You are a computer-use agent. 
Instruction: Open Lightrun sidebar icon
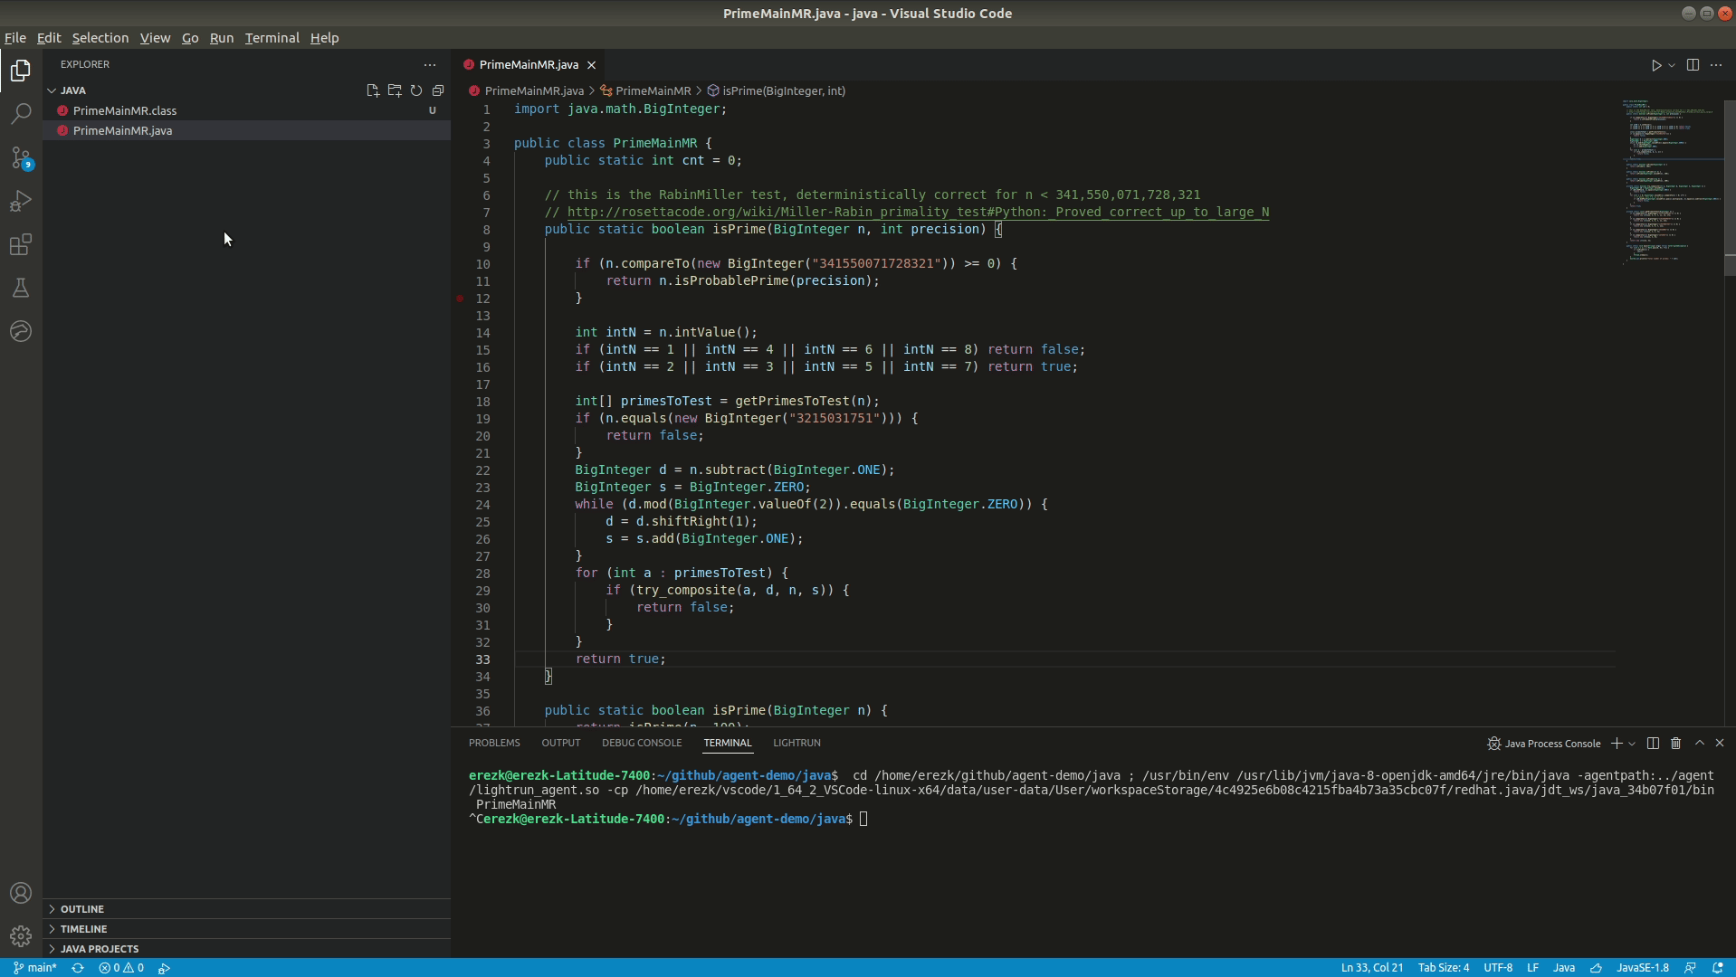point(21,332)
